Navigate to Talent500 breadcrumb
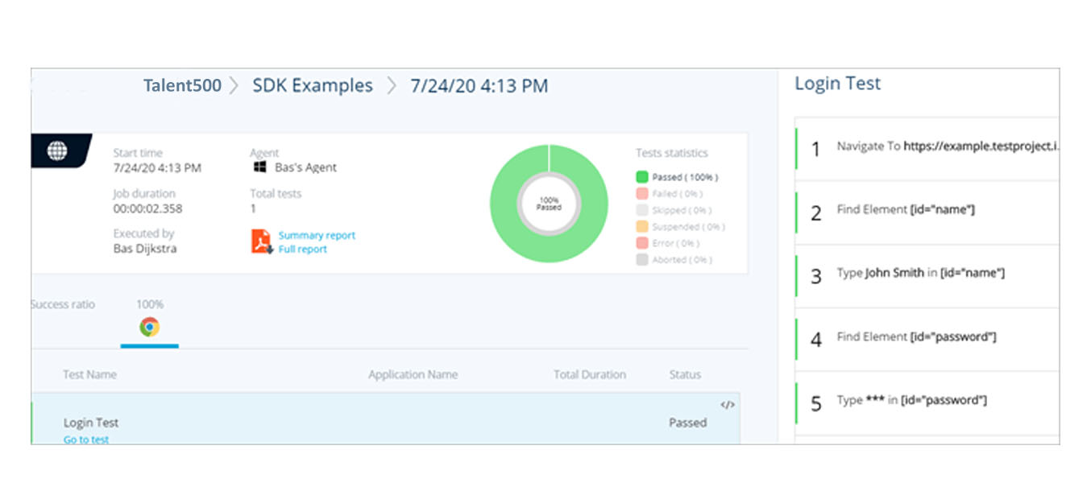The height and width of the screenshot is (491, 1091). pyautogui.click(x=182, y=85)
